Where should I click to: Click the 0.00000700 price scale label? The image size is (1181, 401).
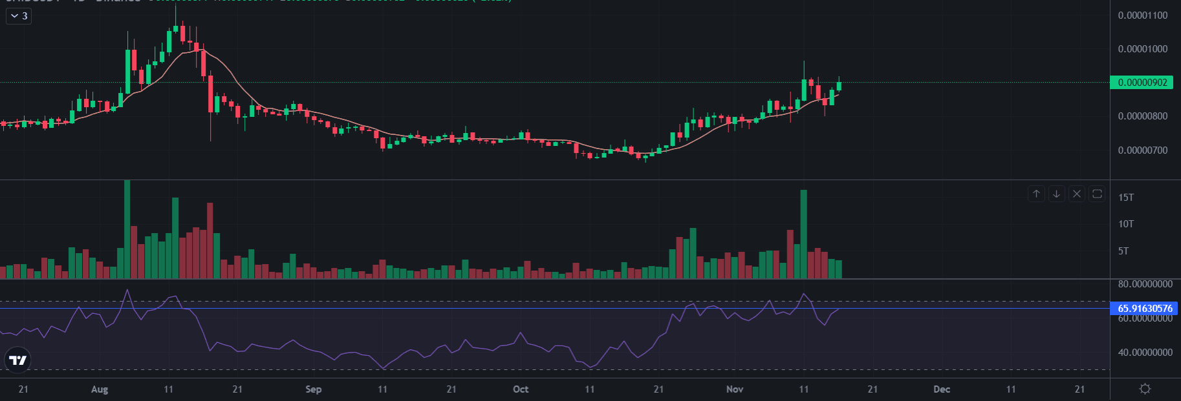(x=1142, y=150)
